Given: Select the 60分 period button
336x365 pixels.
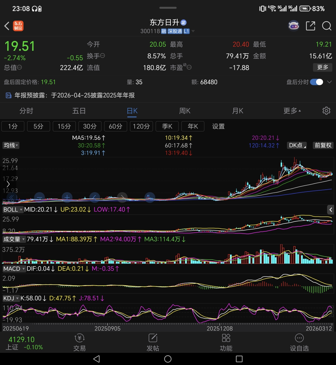Looking at the screenshot, I should (x=116, y=126).
